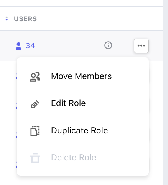Viewport: 168px width, 185px height.
Task: Click the vertical scrollbar on the right edge
Action: tap(166, 92)
